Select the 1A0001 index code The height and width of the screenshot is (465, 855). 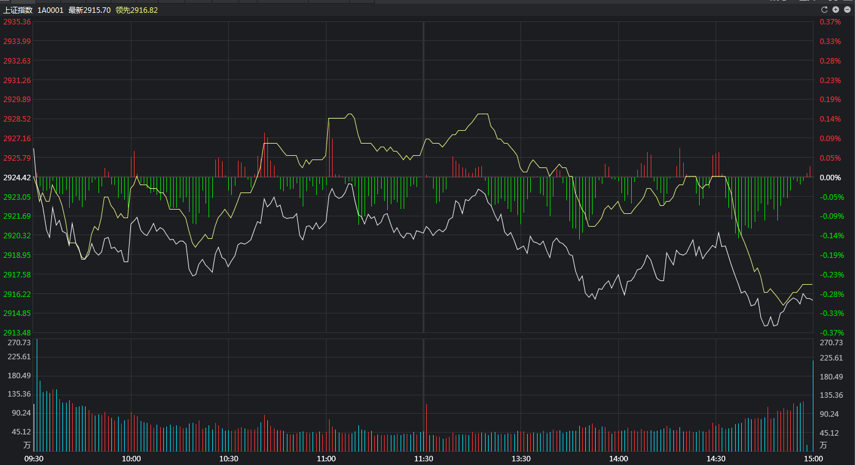[50, 10]
